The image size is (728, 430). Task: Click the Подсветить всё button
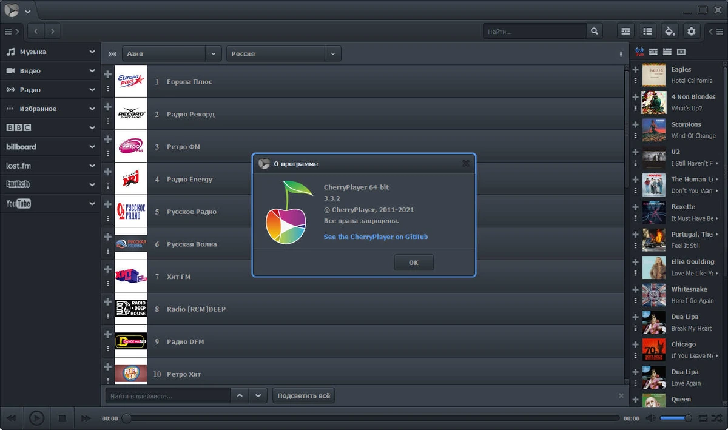coord(303,395)
